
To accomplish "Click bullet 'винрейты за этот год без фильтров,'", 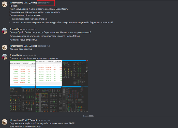I will tap(30, 19).
